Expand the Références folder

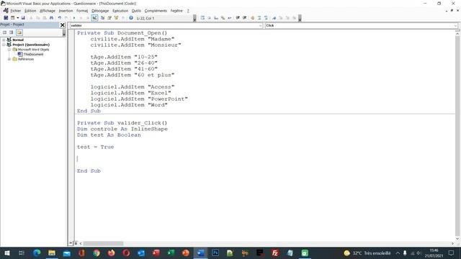pyautogui.click(x=9, y=59)
